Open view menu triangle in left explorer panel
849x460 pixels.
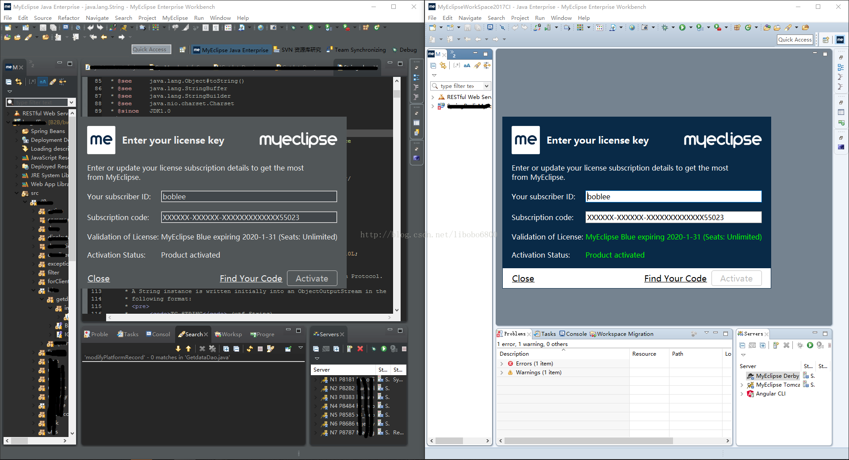[9, 92]
